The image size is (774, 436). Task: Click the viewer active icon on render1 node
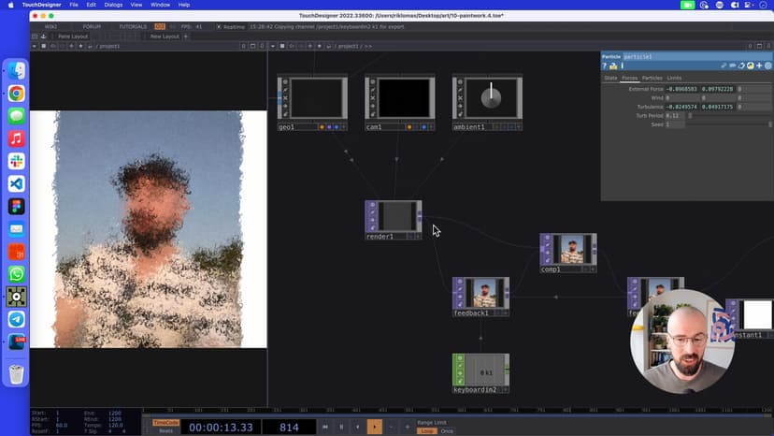coord(372,227)
